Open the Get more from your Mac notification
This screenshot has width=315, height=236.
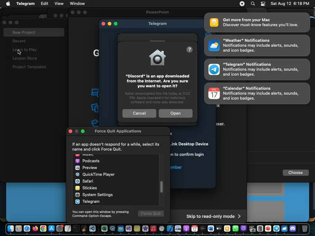pos(257,22)
